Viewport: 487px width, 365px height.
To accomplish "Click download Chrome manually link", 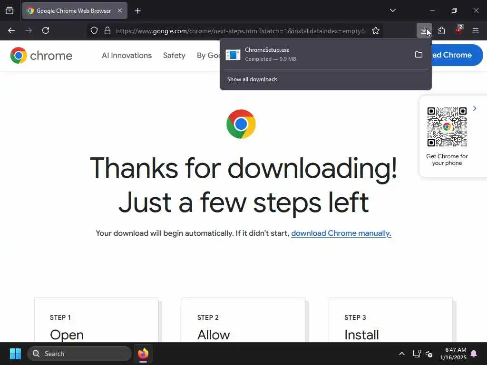I will pyautogui.click(x=341, y=233).
